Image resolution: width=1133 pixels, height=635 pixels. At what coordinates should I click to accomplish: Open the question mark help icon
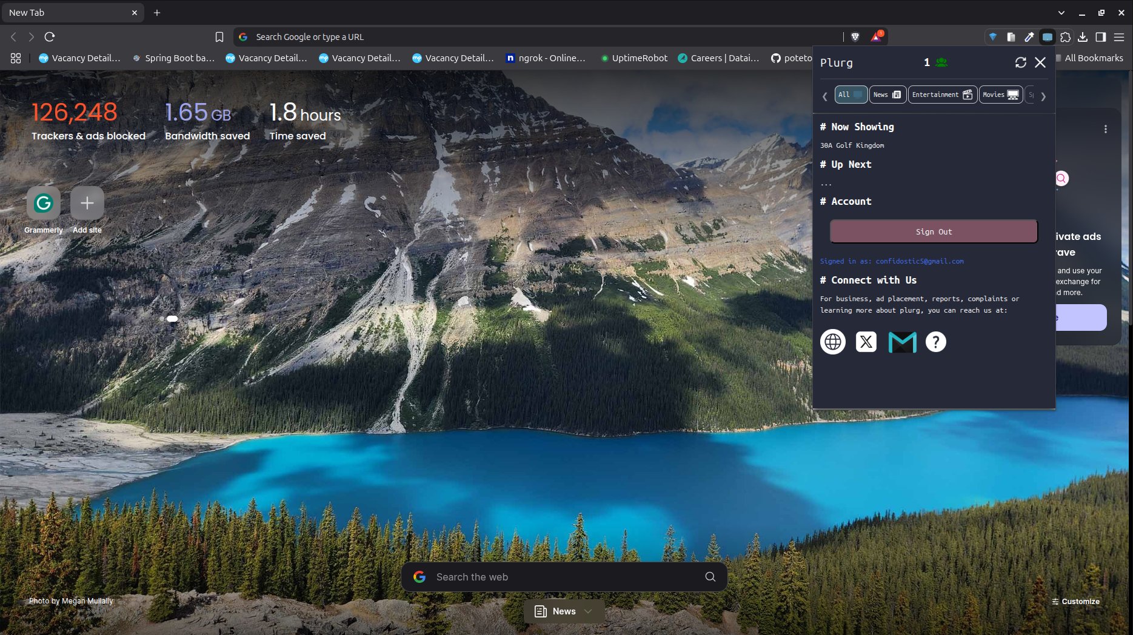pos(935,342)
